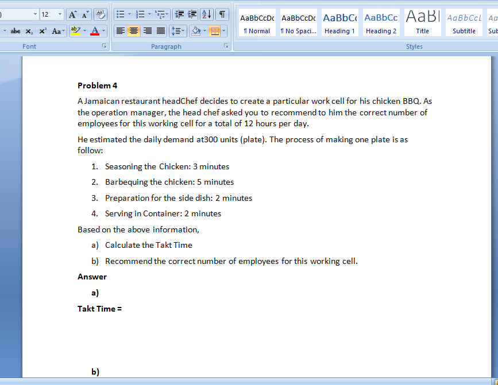Click the bold 'Answer' heading

(x=92, y=277)
